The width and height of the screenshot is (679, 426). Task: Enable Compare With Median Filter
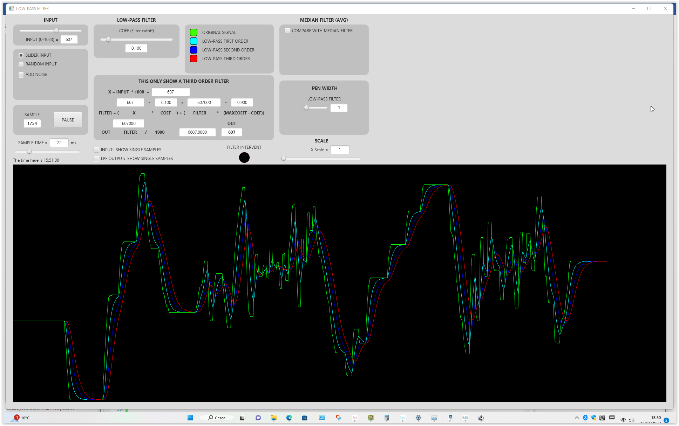click(x=287, y=31)
